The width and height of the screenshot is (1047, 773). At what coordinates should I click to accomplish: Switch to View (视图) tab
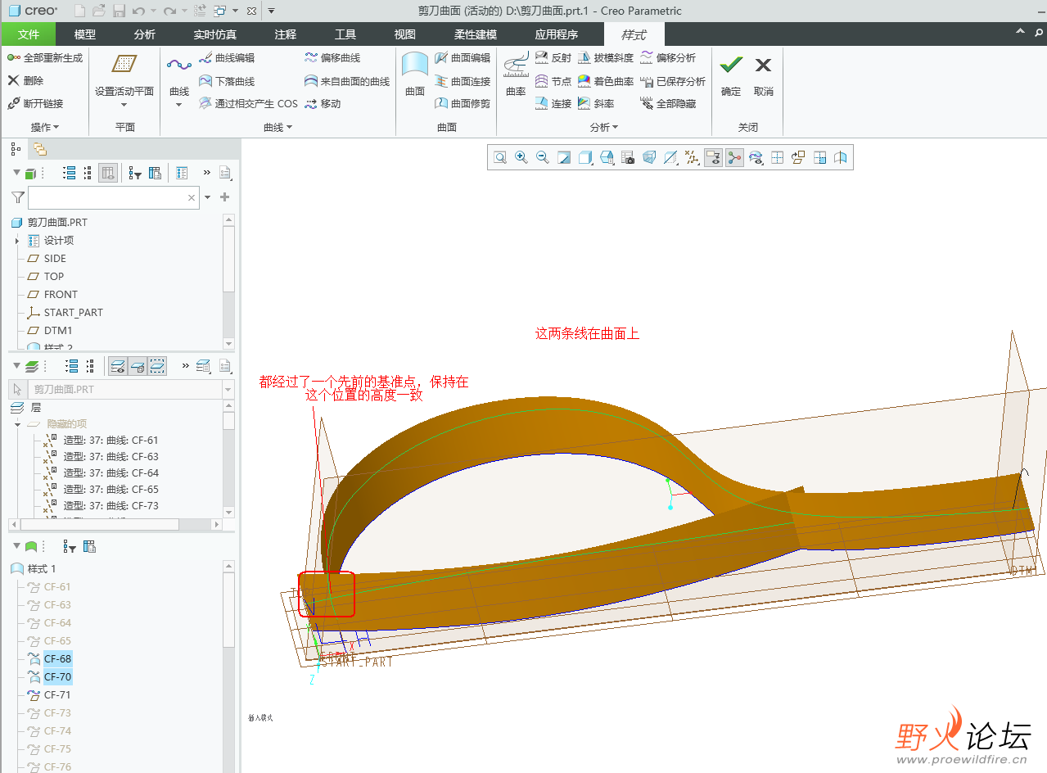[x=404, y=34]
